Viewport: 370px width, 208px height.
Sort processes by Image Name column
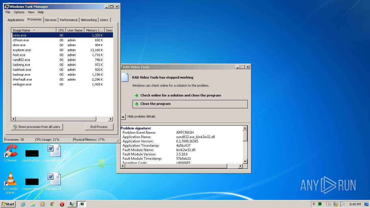tap(34, 30)
